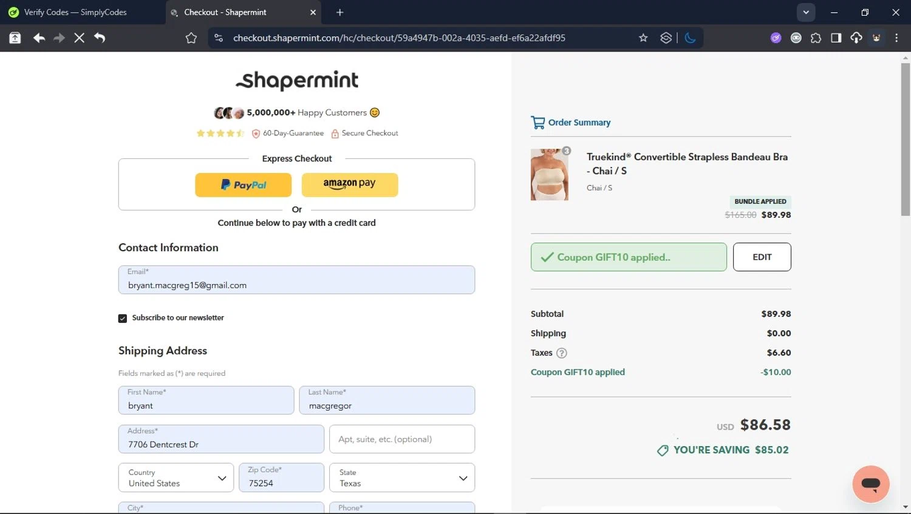Toggle the night mode moon icon
This screenshot has width=911, height=514.
click(x=690, y=38)
